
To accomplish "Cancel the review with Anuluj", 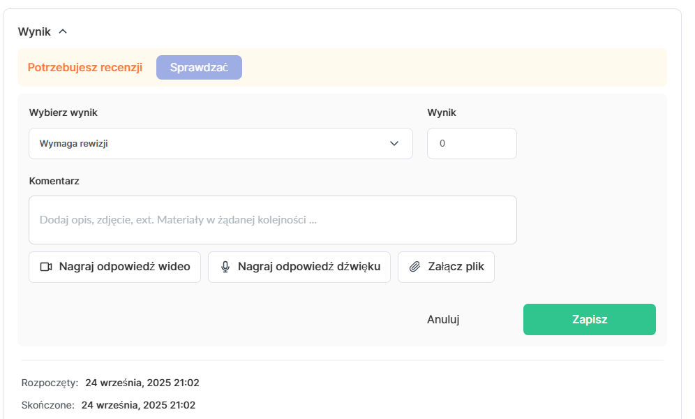I will coord(443,320).
